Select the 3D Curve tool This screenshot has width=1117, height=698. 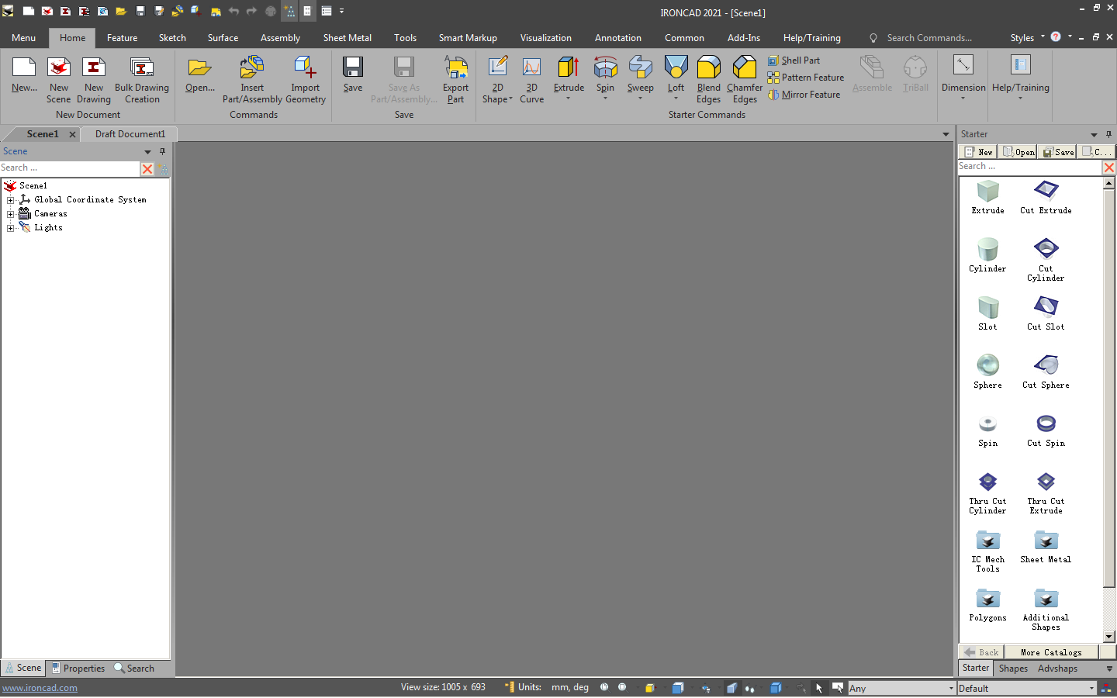tap(532, 78)
